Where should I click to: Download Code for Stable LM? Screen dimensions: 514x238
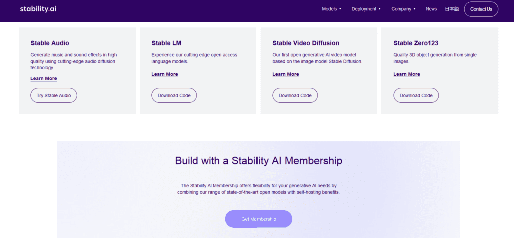tap(174, 95)
